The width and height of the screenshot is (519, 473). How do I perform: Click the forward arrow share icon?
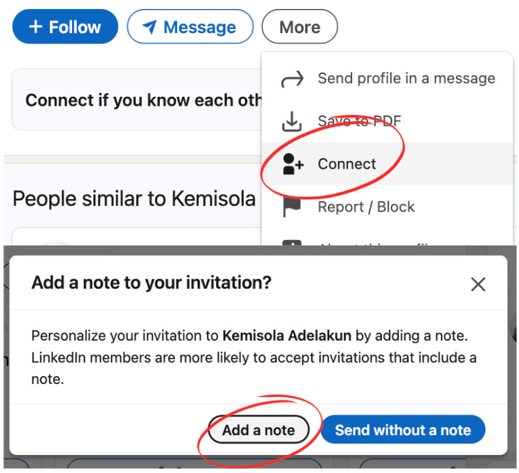(292, 79)
